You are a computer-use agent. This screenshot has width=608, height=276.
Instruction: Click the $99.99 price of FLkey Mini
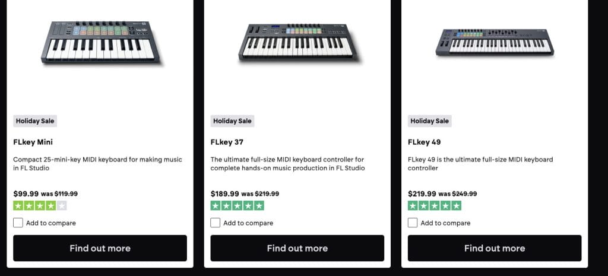[x=26, y=193]
